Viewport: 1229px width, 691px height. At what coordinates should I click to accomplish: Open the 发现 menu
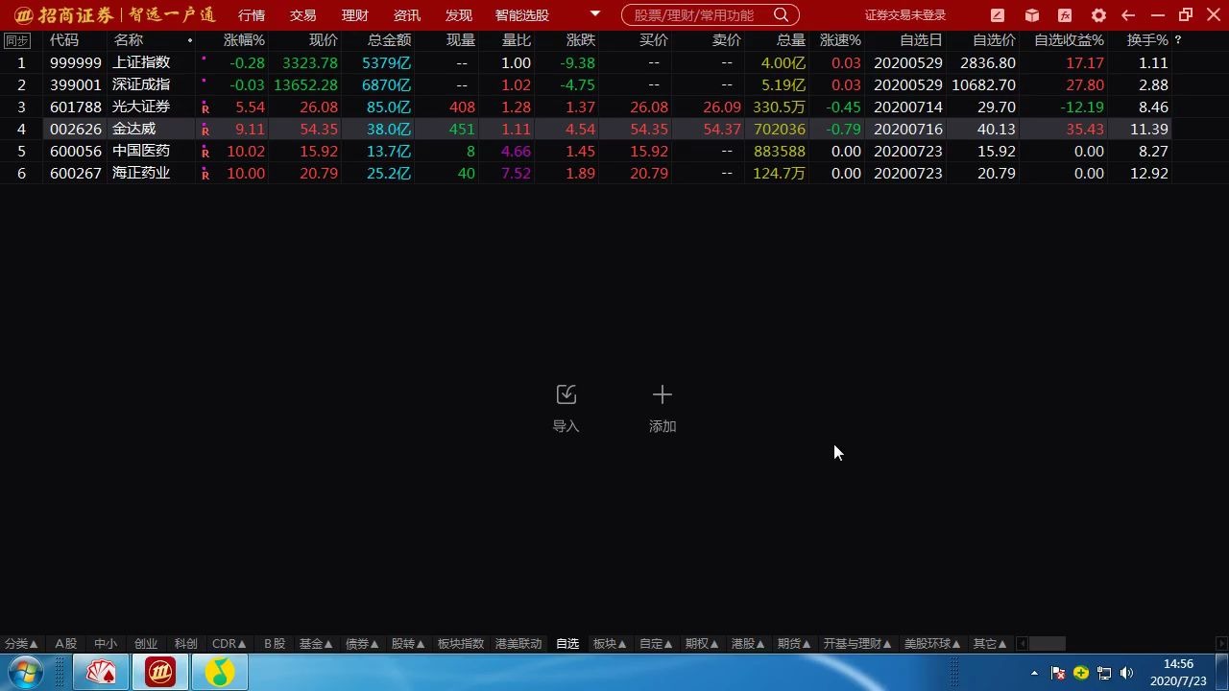459,15
